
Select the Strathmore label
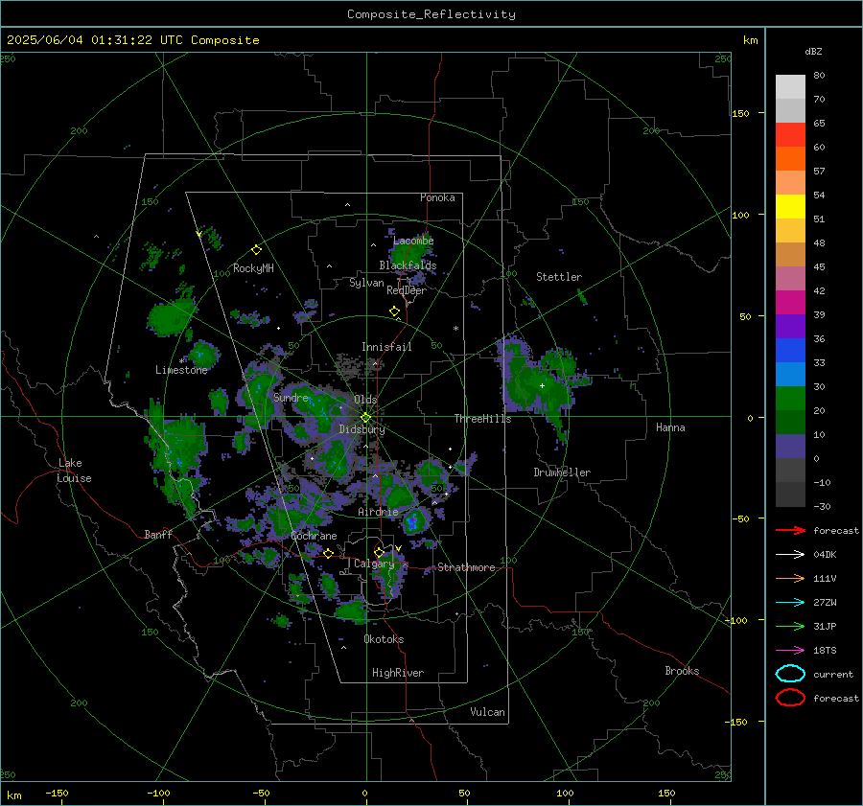(466, 567)
